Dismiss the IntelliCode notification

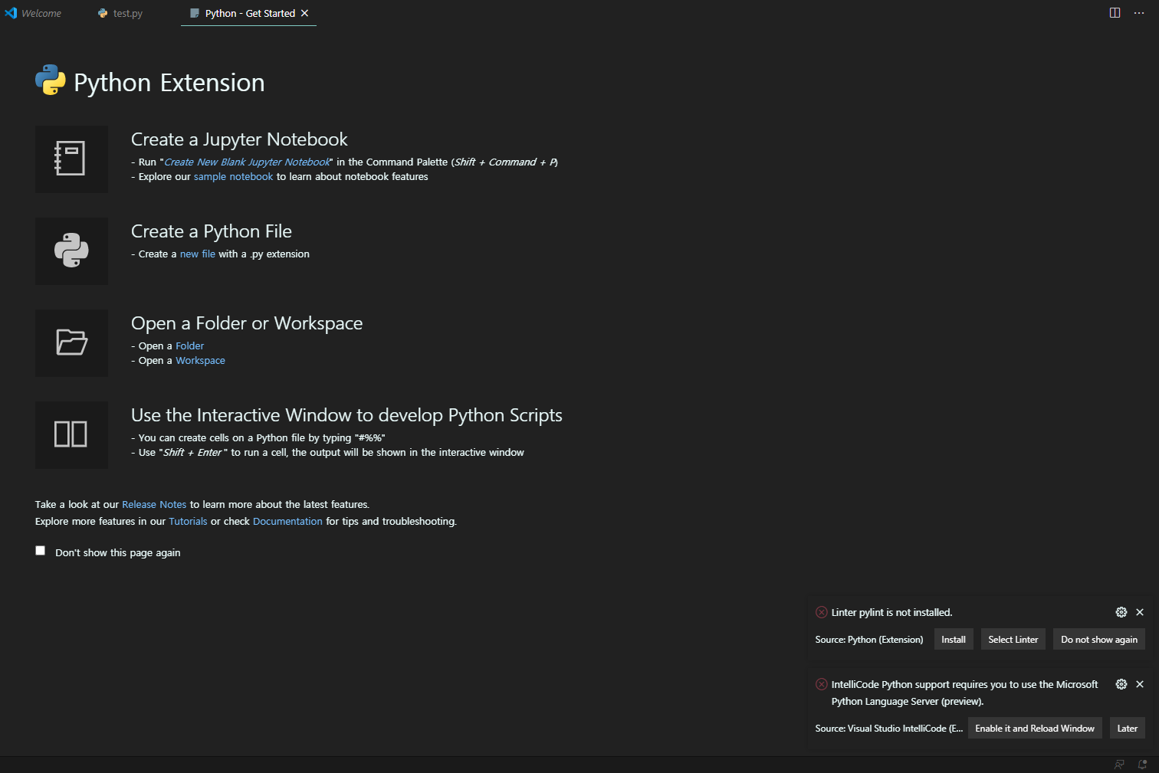point(1140,684)
